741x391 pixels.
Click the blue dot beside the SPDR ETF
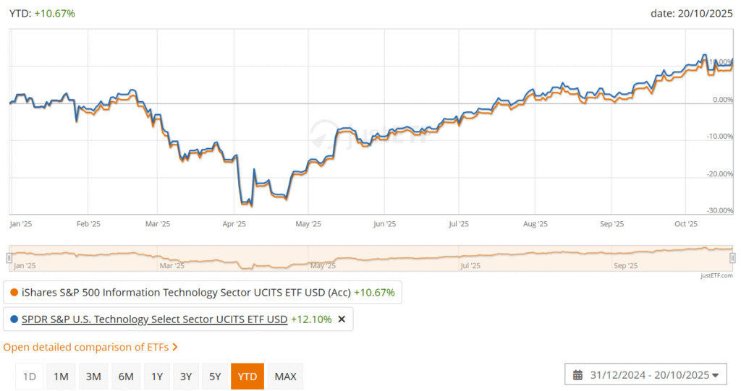pos(13,319)
